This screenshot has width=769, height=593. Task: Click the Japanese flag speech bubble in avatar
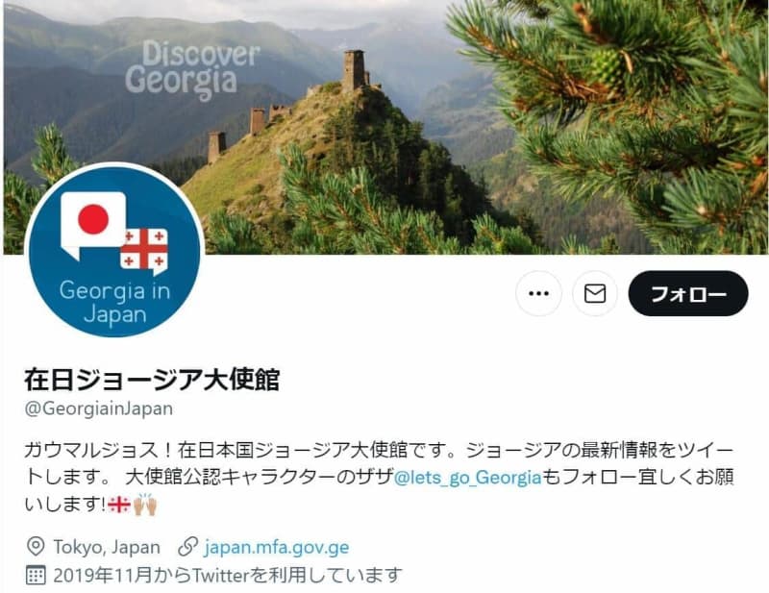click(x=92, y=224)
